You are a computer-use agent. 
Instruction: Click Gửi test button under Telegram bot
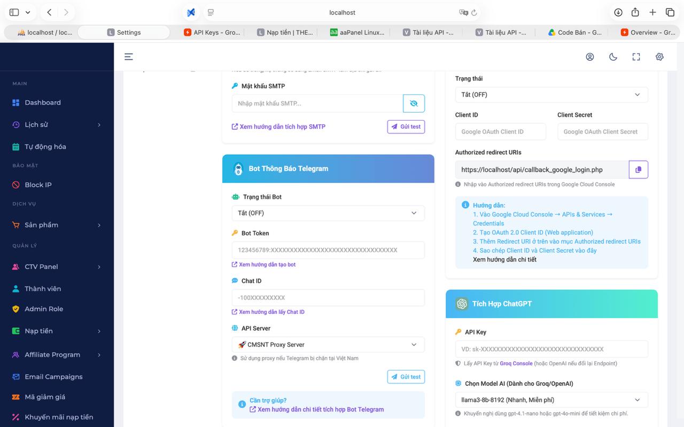click(x=406, y=377)
